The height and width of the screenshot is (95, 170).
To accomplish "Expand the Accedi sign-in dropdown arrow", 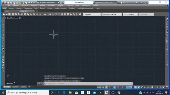I will [x=134, y=3].
